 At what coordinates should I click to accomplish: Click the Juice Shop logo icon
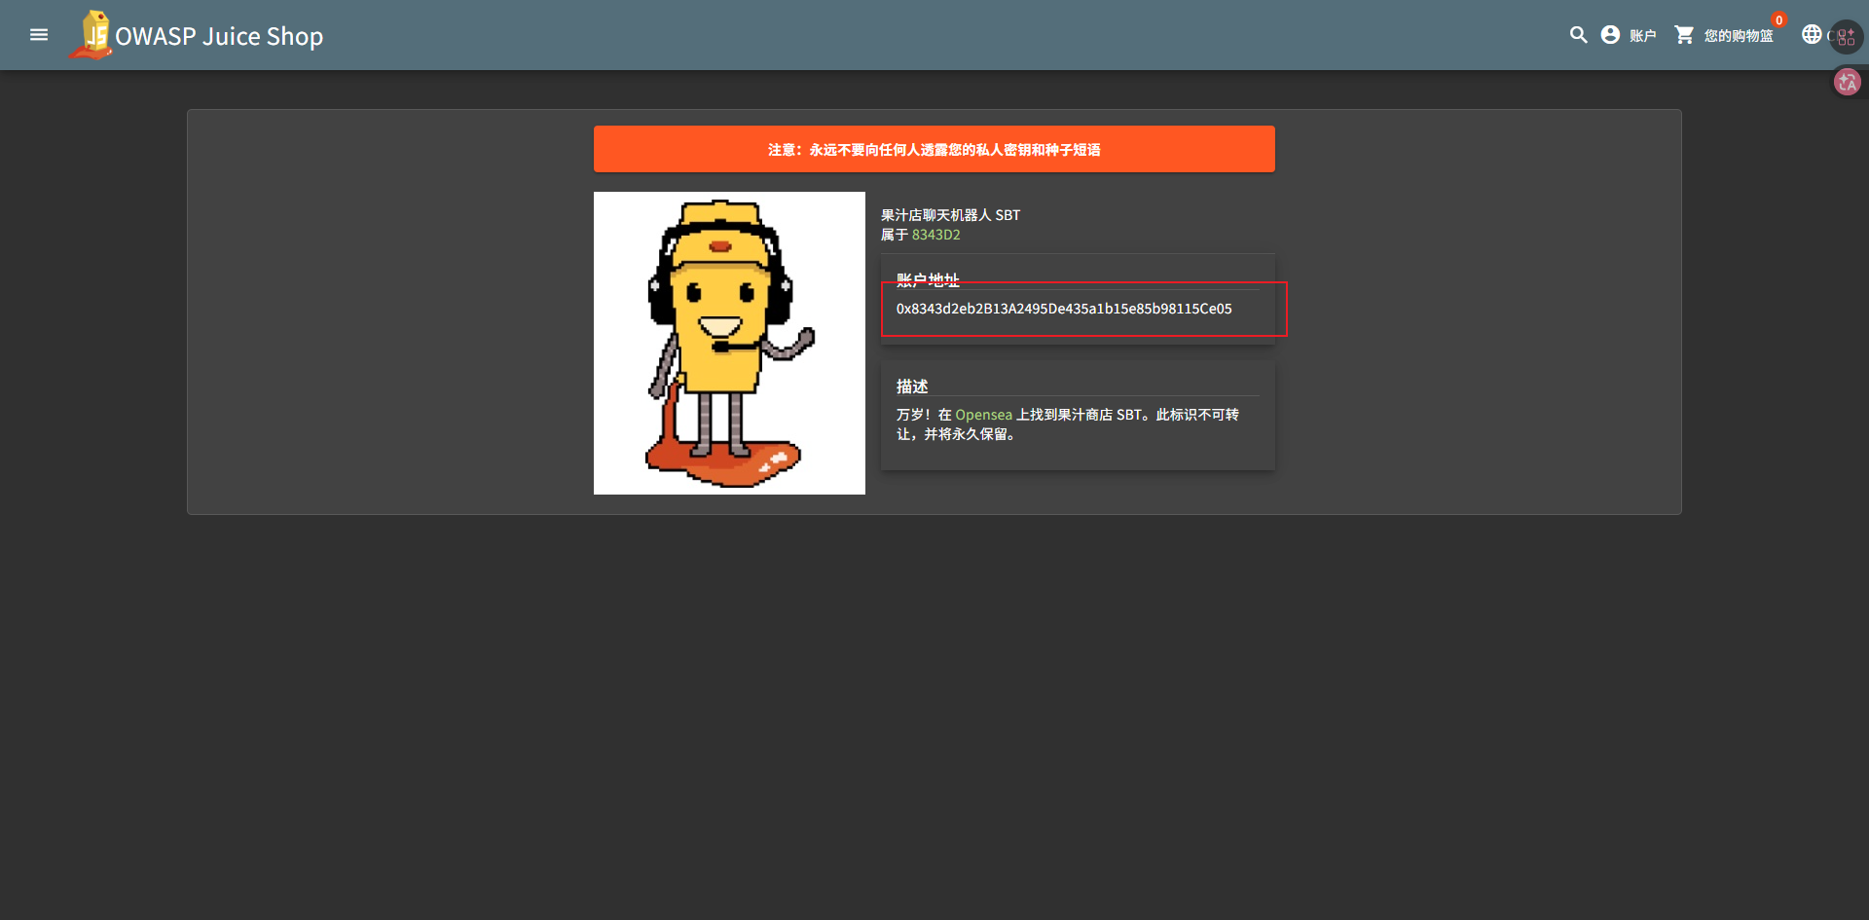point(91,35)
